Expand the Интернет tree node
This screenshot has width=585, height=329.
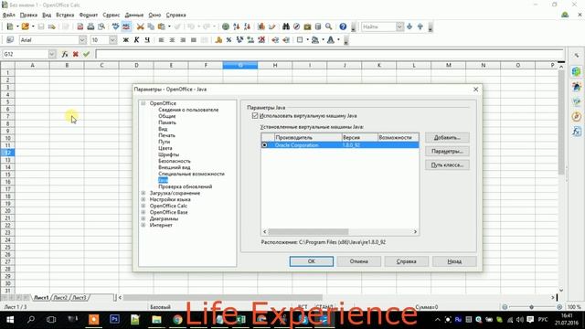(144, 225)
